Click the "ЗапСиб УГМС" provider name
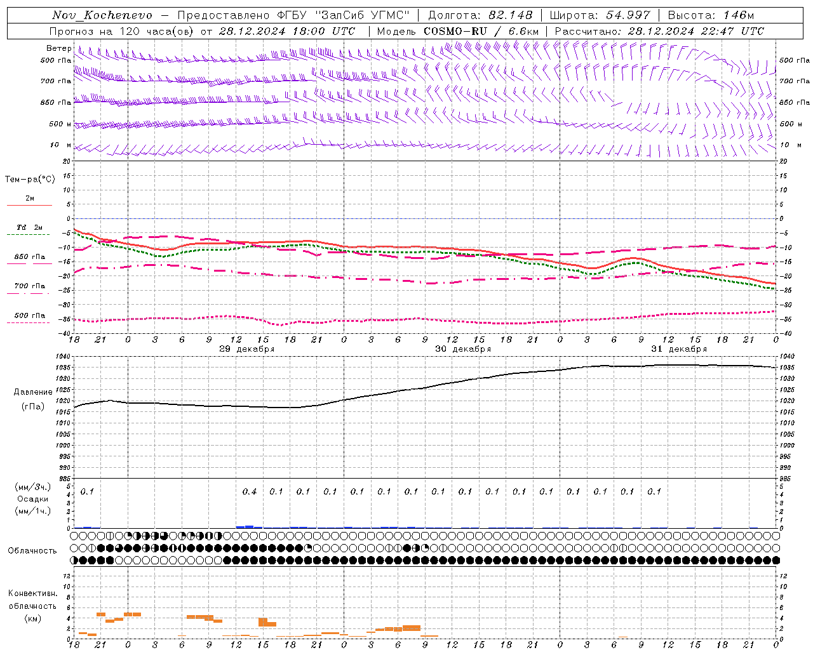Image resolution: width=813 pixels, height=650 pixels. (363, 15)
